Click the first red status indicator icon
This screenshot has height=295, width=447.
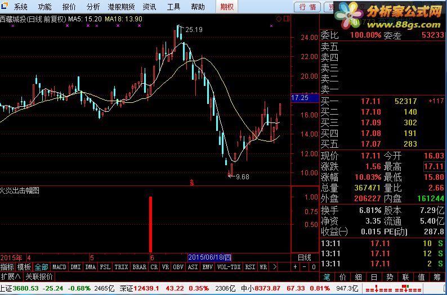[379, 289]
